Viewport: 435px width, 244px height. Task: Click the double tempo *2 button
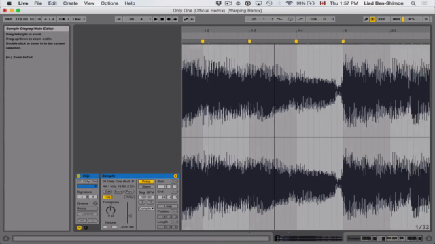[x=150, y=203]
